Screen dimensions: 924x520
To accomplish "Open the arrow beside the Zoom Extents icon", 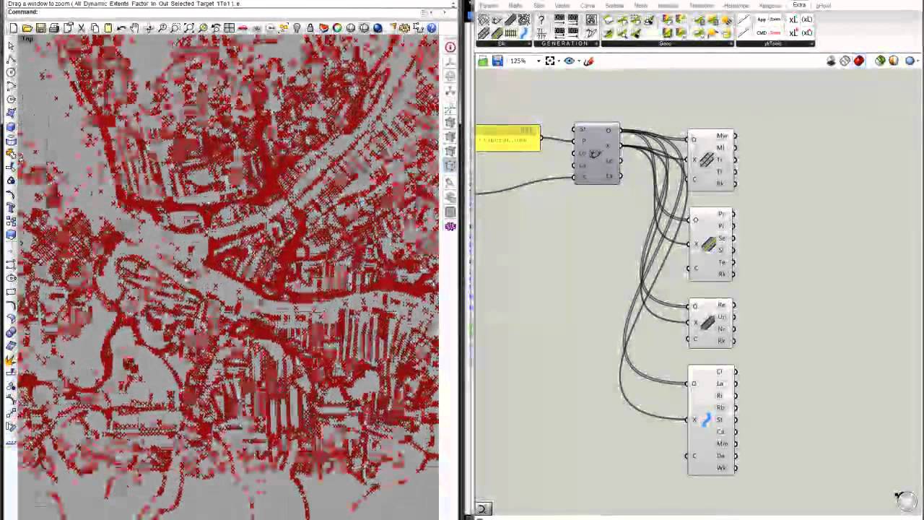I will [559, 61].
